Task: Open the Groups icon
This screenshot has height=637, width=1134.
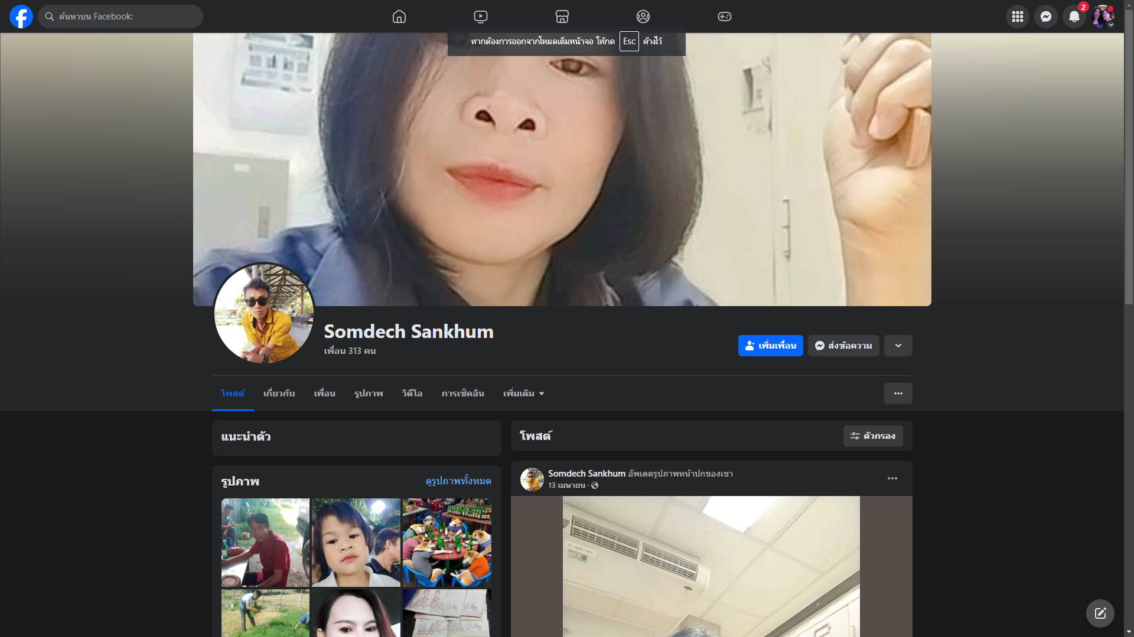Action: click(x=643, y=17)
